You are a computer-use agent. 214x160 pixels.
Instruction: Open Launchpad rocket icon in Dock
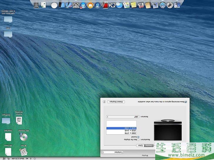pyautogui.click(x=170, y=6)
